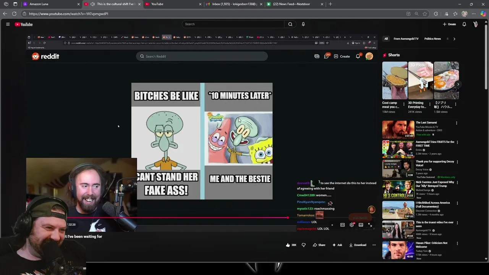Open player settings gear
The width and height of the screenshot is (489, 275).
pos(352,225)
